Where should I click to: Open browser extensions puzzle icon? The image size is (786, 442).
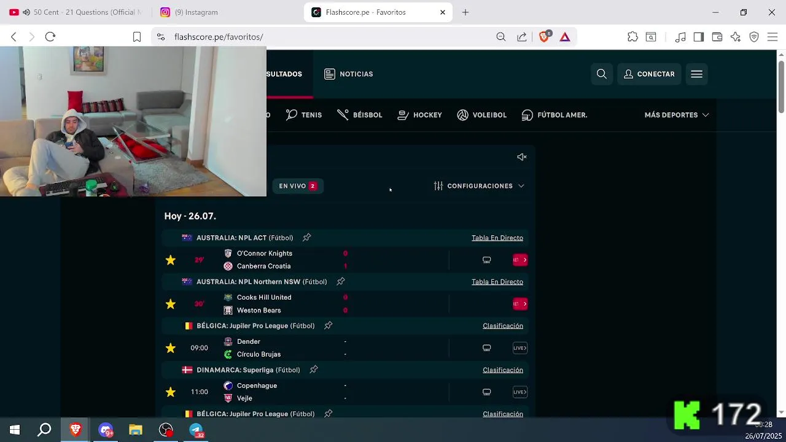(x=633, y=37)
